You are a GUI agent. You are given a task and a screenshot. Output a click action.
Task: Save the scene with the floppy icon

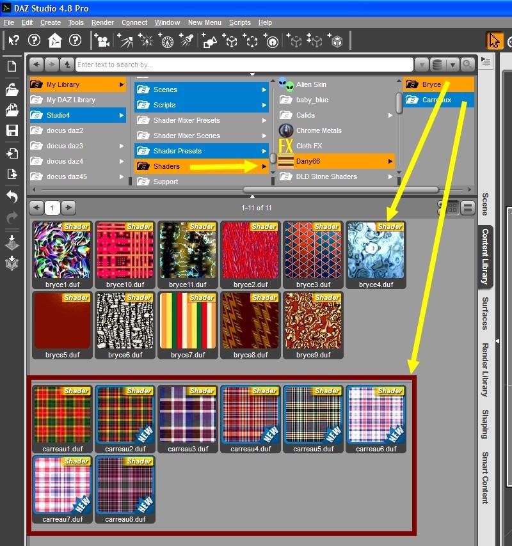coord(12,130)
